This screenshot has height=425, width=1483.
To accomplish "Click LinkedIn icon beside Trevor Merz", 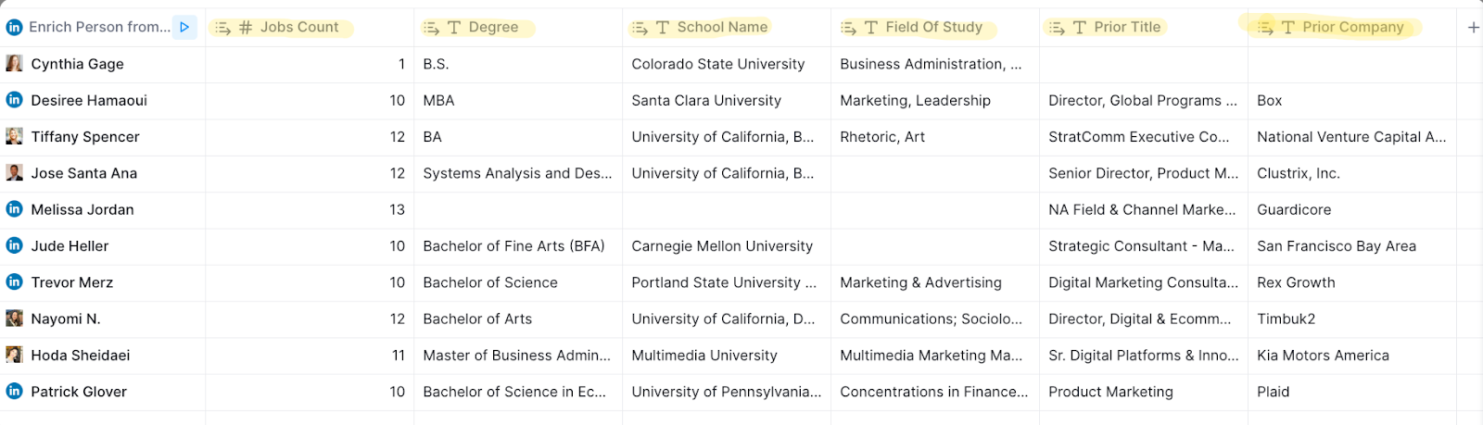I will [x=15, y=282].
